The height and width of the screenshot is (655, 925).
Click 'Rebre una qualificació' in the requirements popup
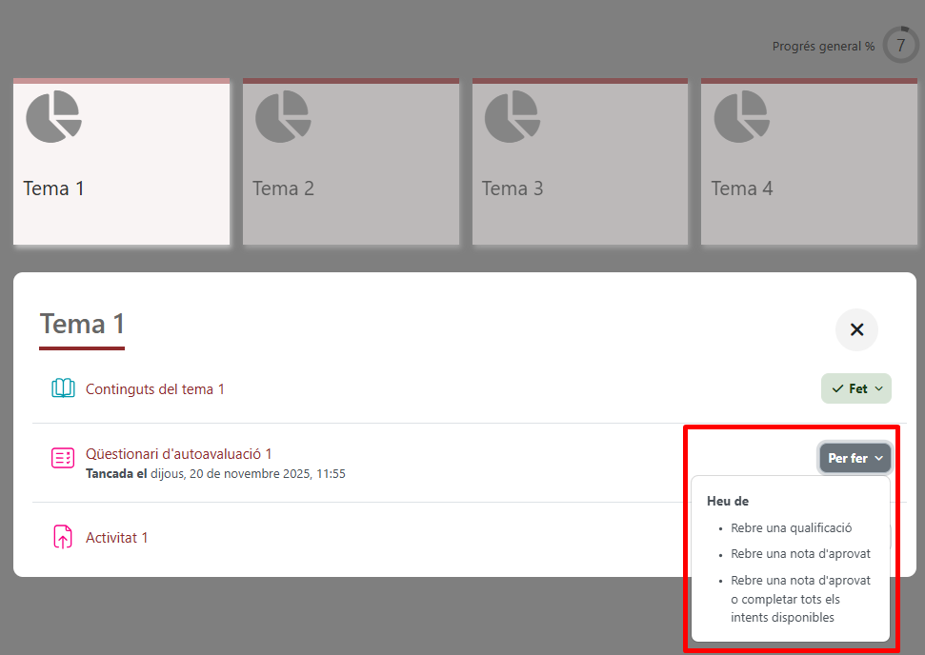point(791,527)
